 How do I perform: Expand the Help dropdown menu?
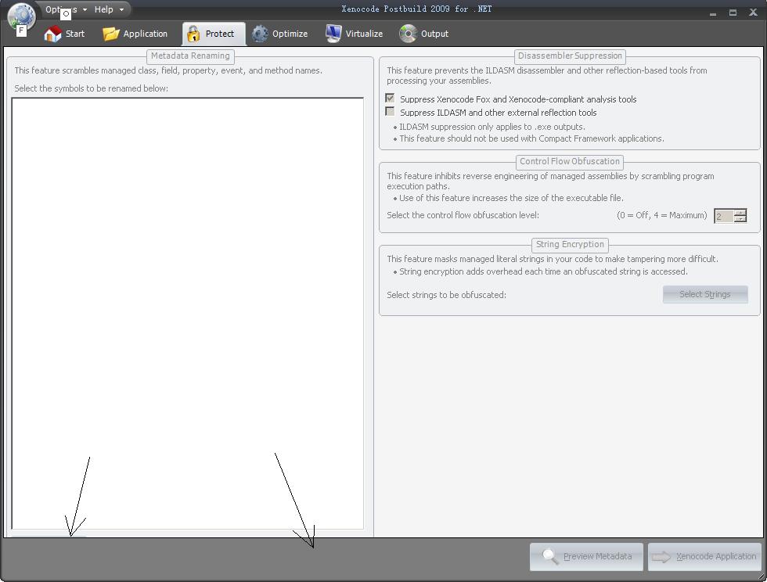click(109, 9)
